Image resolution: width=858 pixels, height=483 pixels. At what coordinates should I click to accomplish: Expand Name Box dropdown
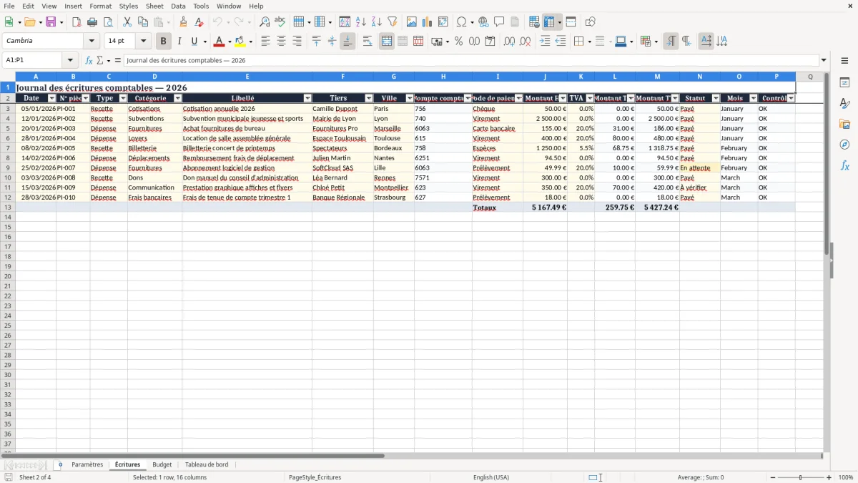pyautogui.click(x=70, y=60)
